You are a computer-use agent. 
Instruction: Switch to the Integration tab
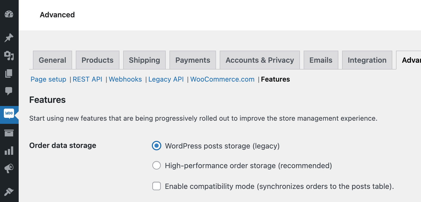click(367, 60)
